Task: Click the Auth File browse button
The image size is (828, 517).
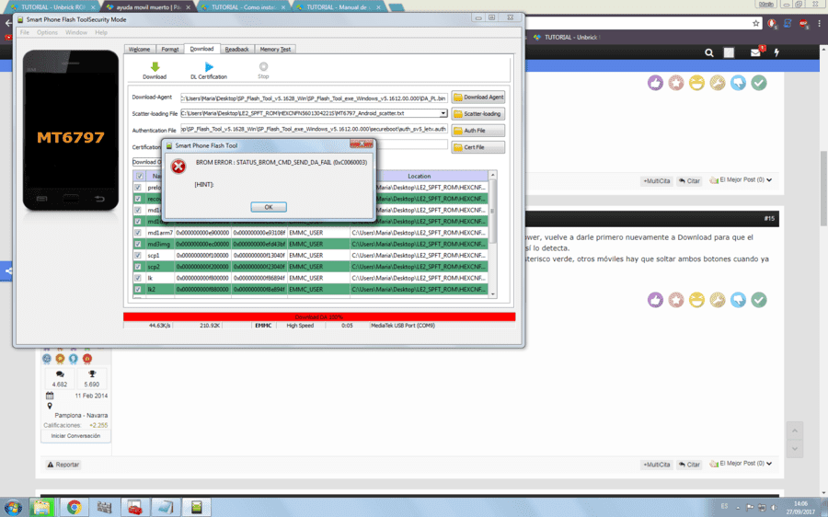Action: (477, 131)
